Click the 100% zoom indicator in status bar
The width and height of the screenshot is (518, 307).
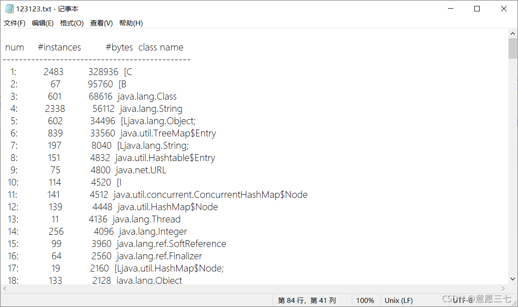[365, 300]
